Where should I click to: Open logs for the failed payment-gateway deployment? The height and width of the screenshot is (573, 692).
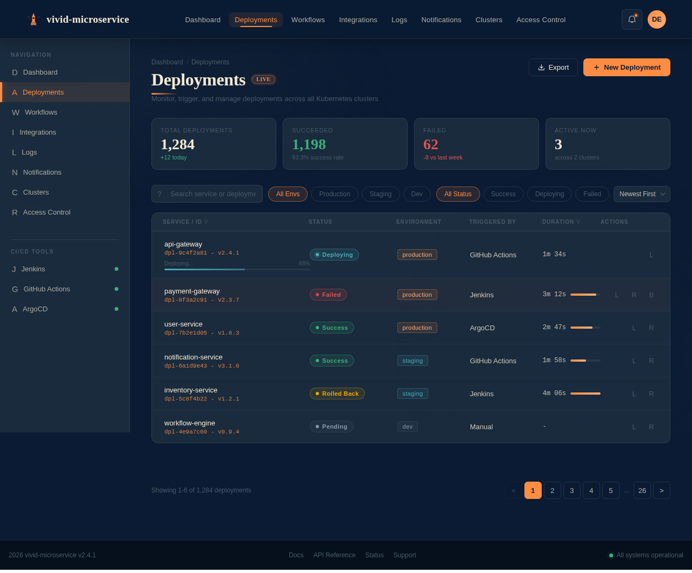pyautogui.click(x=616, y=295)
